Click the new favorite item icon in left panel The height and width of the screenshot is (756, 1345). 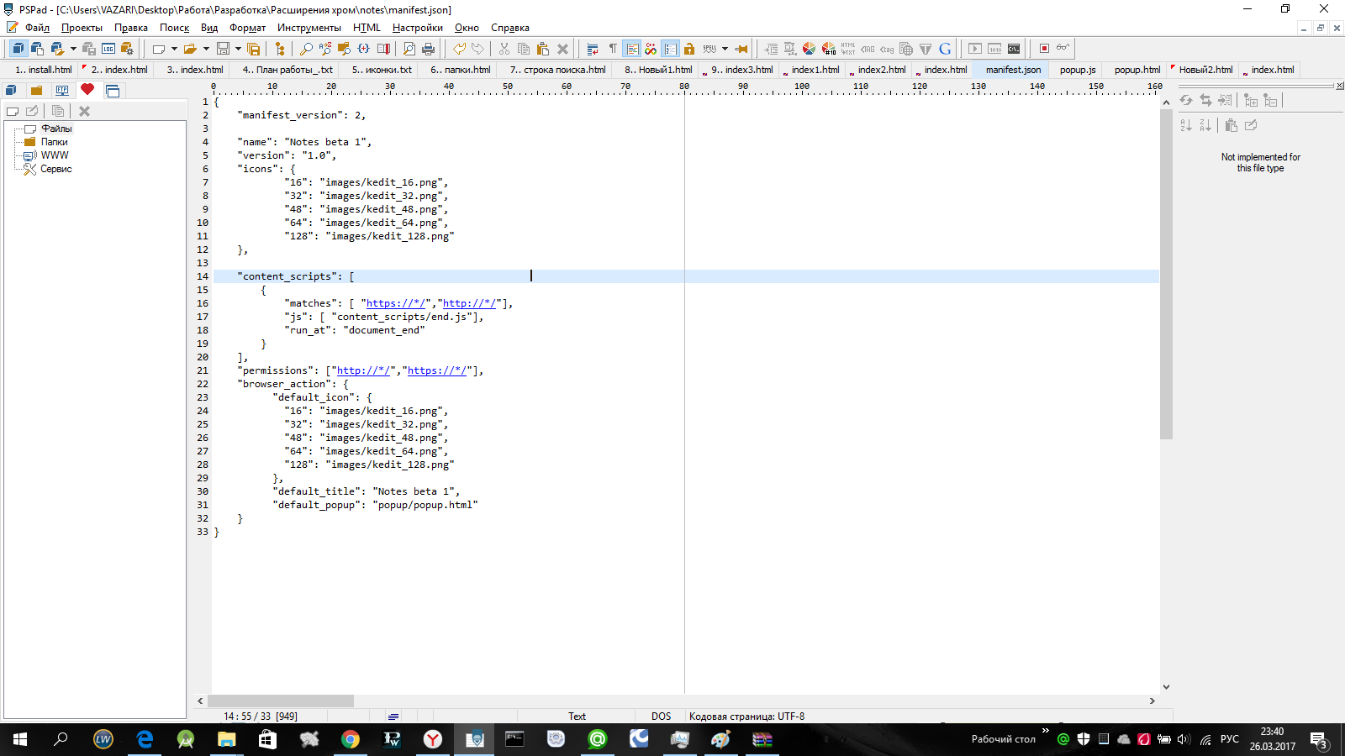pos(13,111)
